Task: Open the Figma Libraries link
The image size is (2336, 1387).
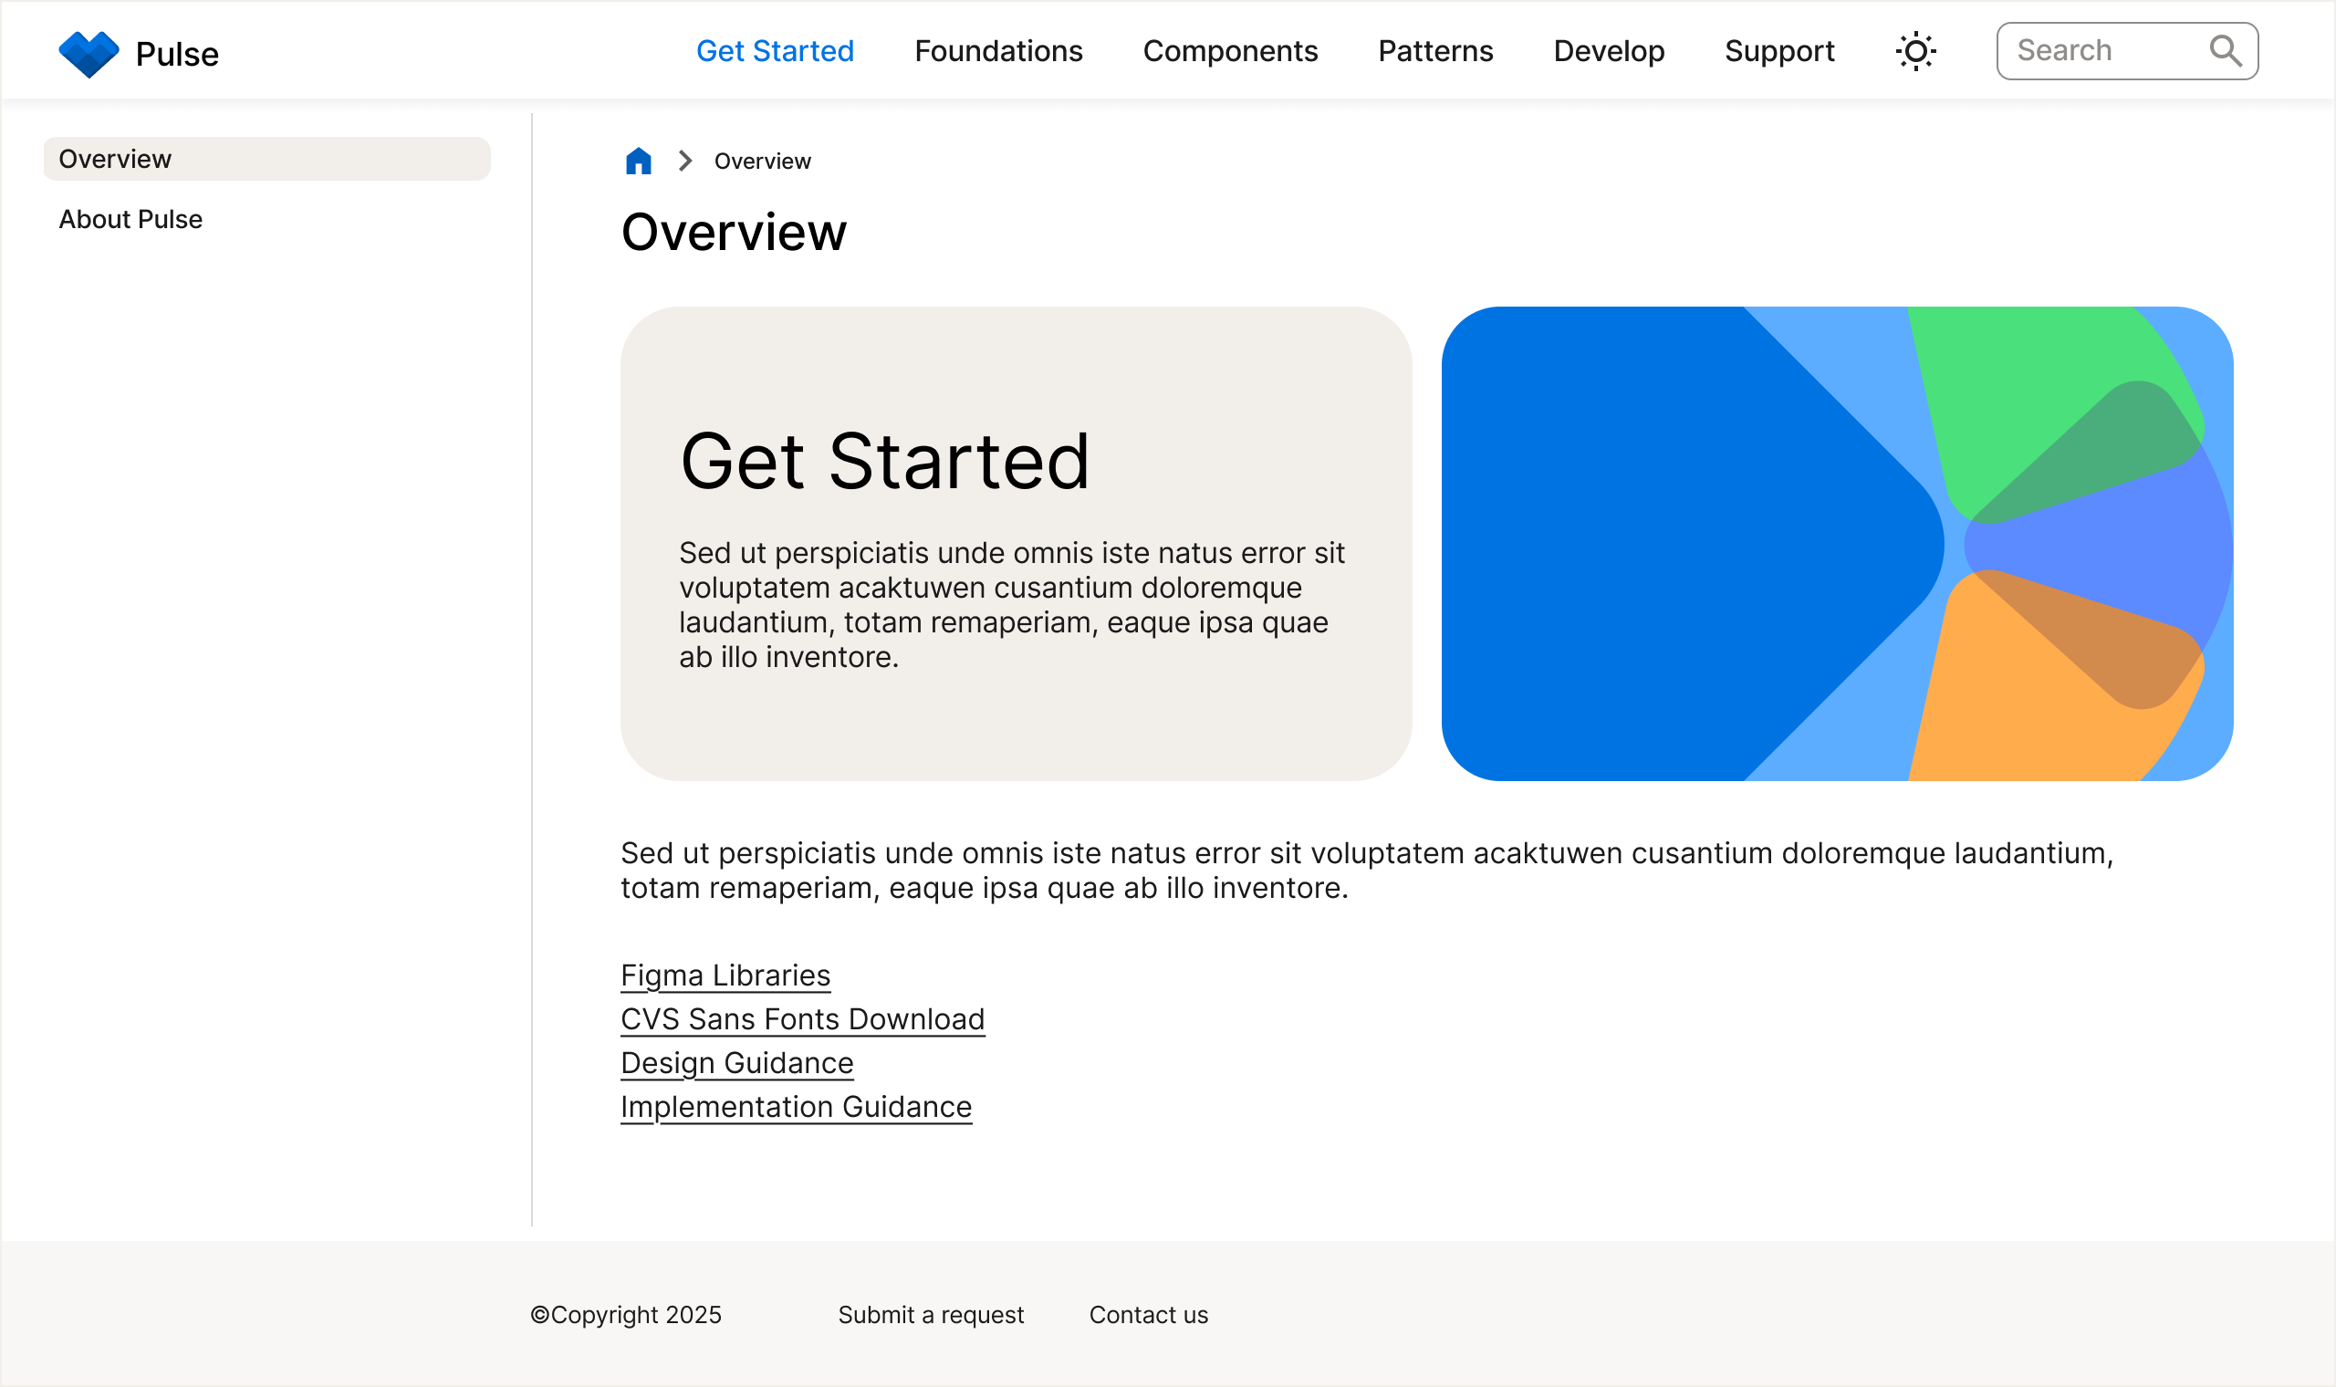Action: 725,975
